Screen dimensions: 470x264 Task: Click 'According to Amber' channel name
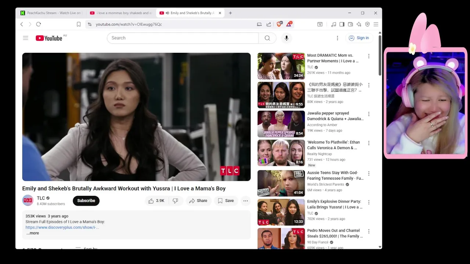click(322, 125)
